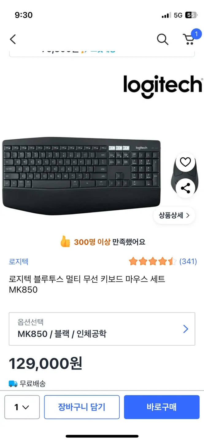
Task: Tap the cart badge showing 1
Action: 196,34
